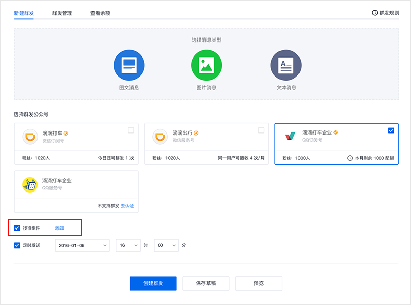
Task: Toggle the 接待组件 checkbox
Action: [x=17, y=228]
